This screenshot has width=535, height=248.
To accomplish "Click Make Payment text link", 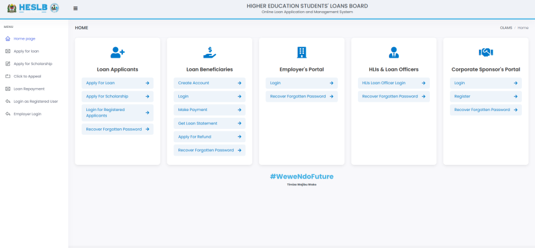I will click(x=193, y=110).
